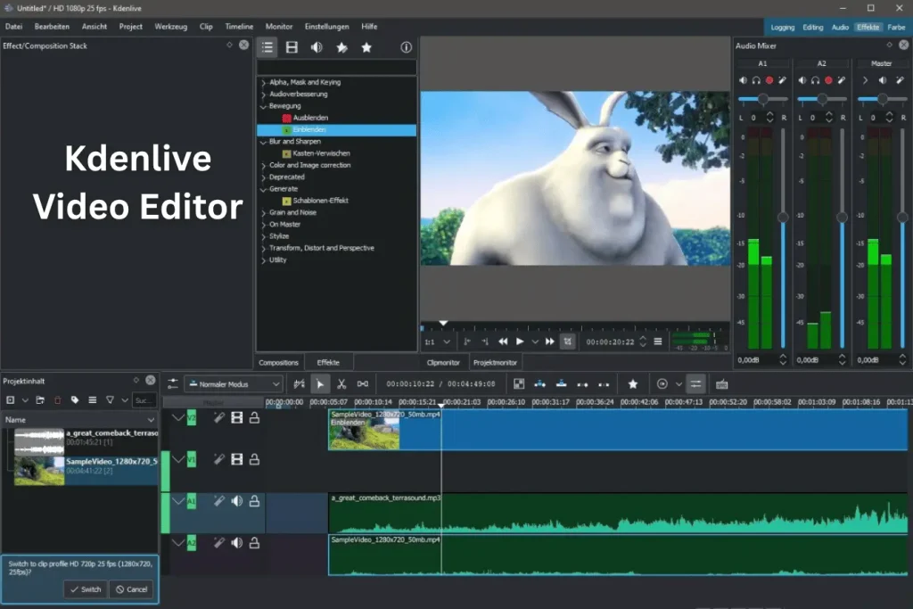The height and width of the screenshot is (609, 913).
Task: Click Cancel in the profile switch prompt
Action: coord(132,589)
